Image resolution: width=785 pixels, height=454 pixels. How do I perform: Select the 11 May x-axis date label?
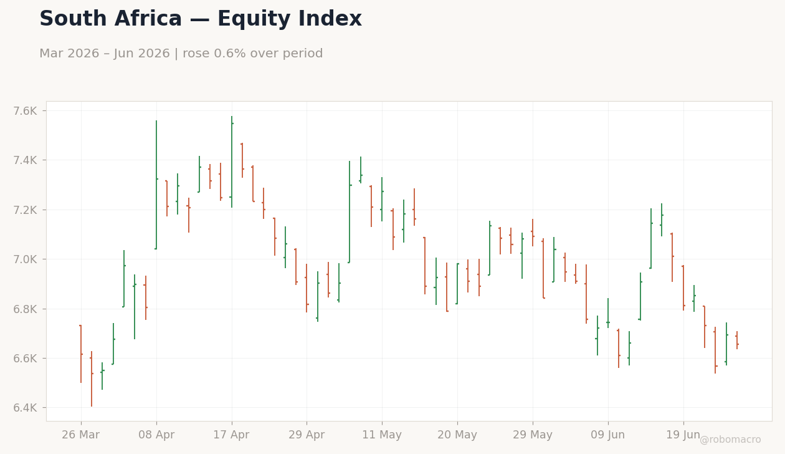tap(382, 435)
